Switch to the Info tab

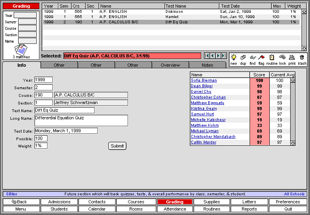pyautogui.click(x=22, y=65)
